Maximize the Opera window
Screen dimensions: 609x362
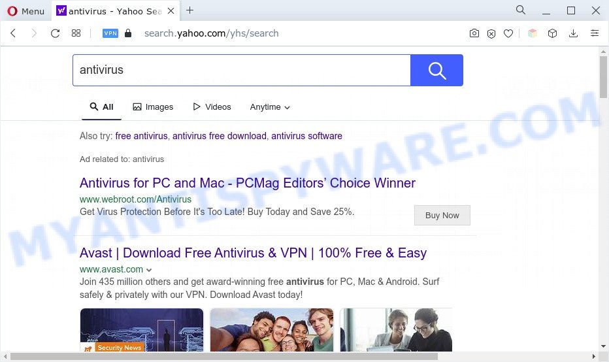[571, 11]
